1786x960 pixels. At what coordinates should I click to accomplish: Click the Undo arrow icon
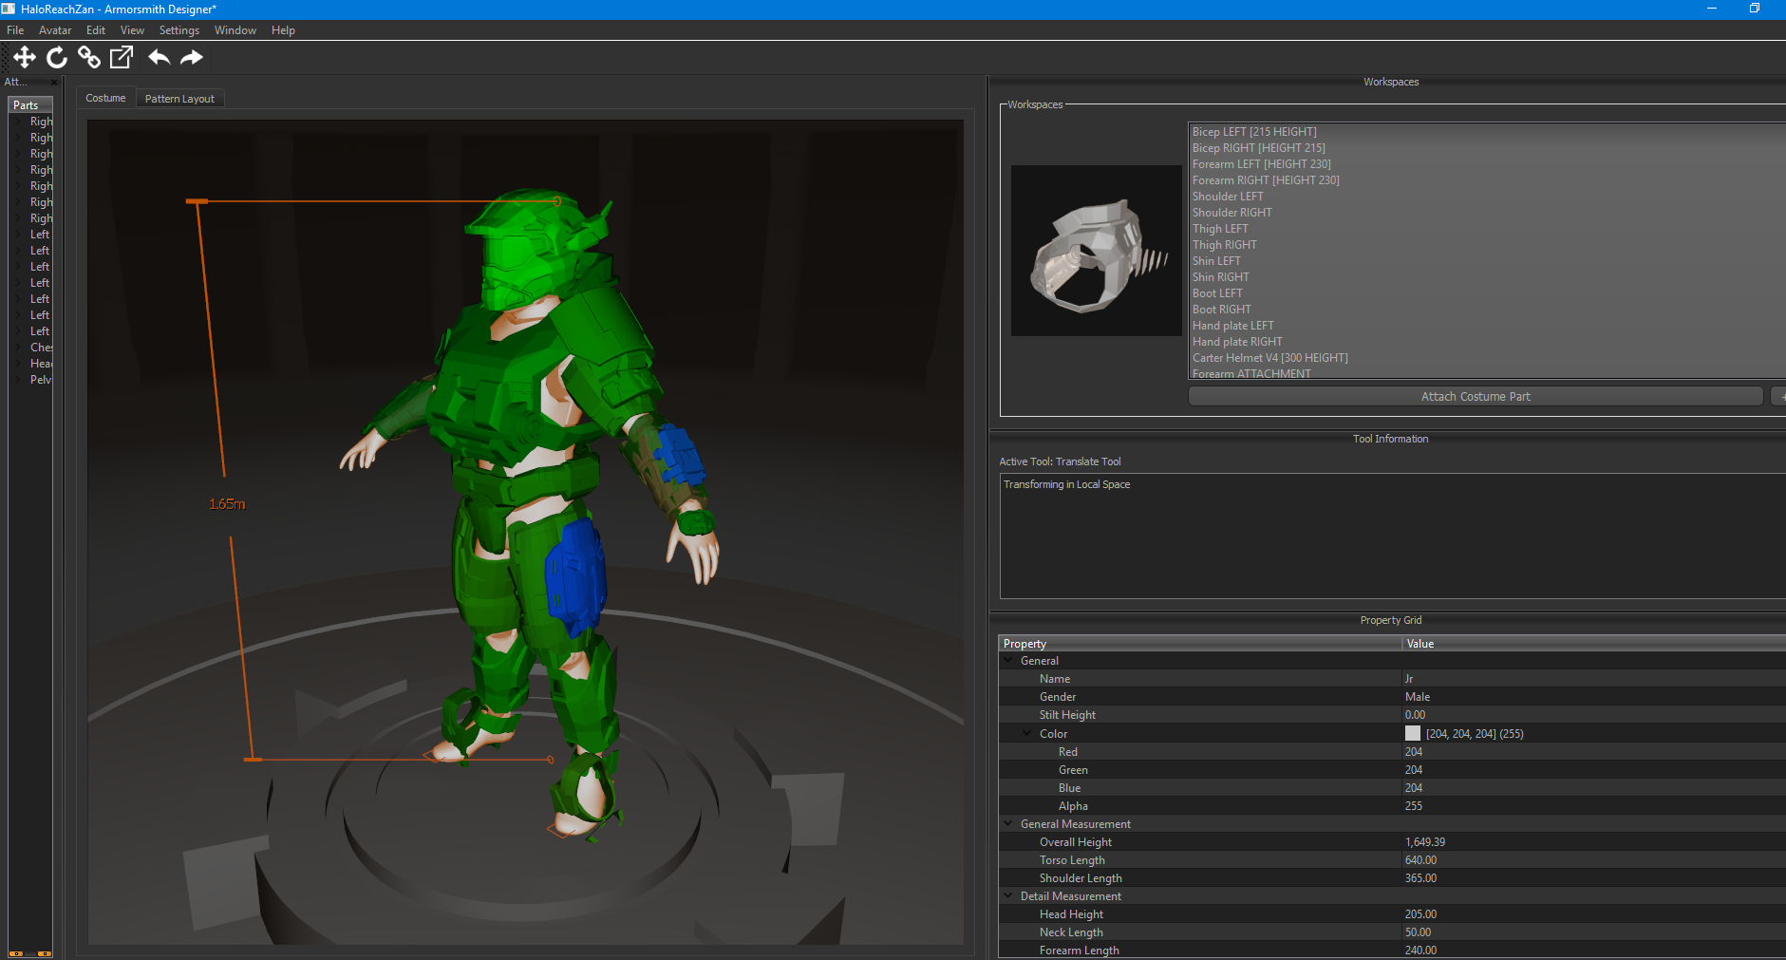coord(160,58)
